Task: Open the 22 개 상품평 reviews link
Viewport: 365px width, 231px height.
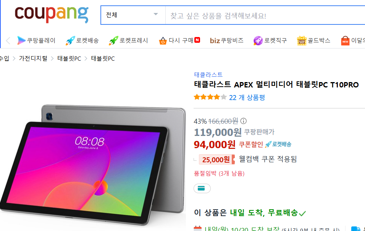Action: [x=247, y=97]
